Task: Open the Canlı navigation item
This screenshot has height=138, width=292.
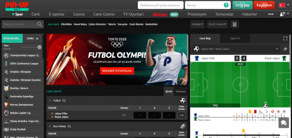Action: point(36,14)
